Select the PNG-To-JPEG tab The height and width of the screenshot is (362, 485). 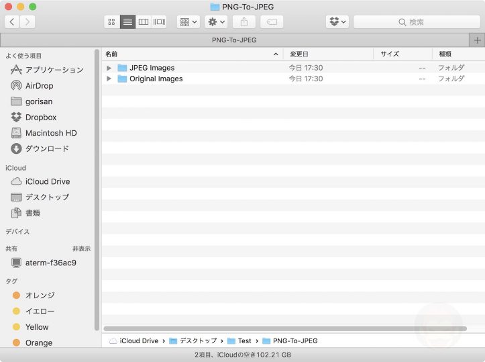tap(234, 40)
